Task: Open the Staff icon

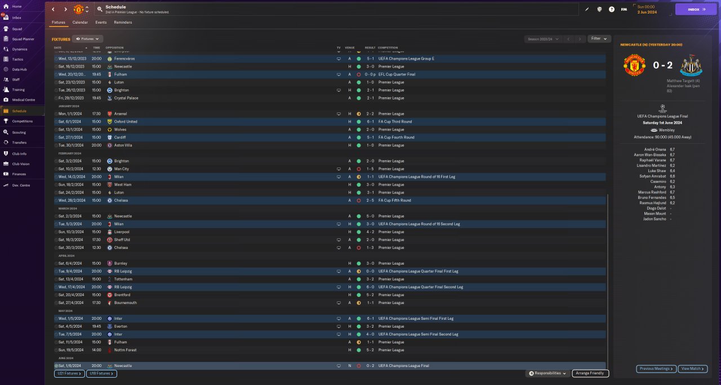Action: tap(6, 79)
